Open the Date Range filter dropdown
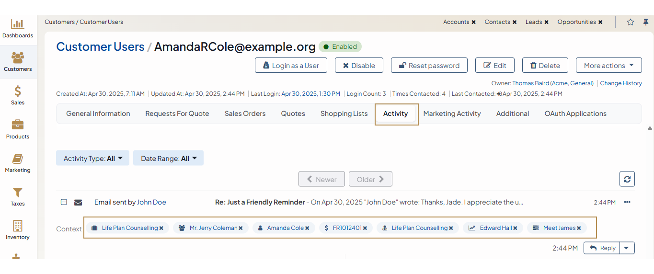 168,158
